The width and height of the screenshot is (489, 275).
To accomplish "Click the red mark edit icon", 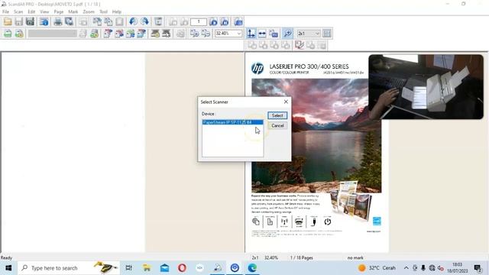I will (x=299, y=45).
